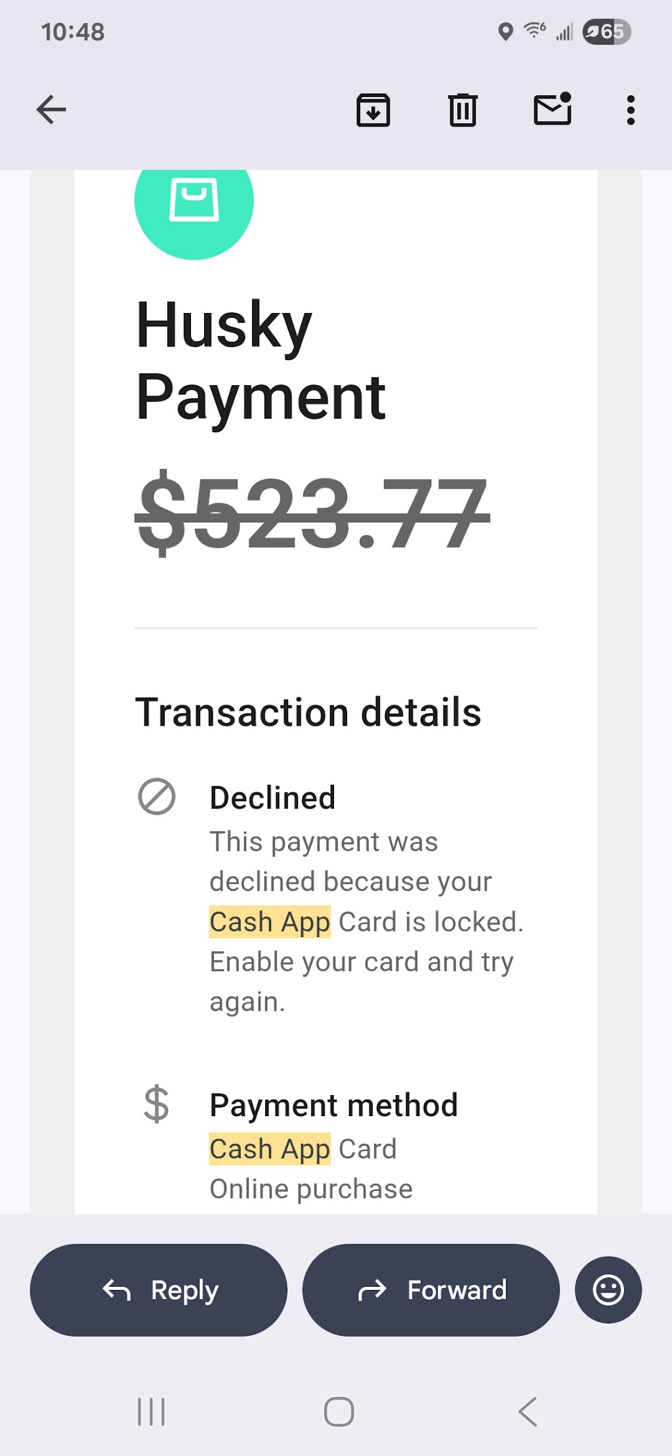The width and height of the screenshot is (672, 1456).
Task: Tap the Transaction details heading
Action: point(308,713)
